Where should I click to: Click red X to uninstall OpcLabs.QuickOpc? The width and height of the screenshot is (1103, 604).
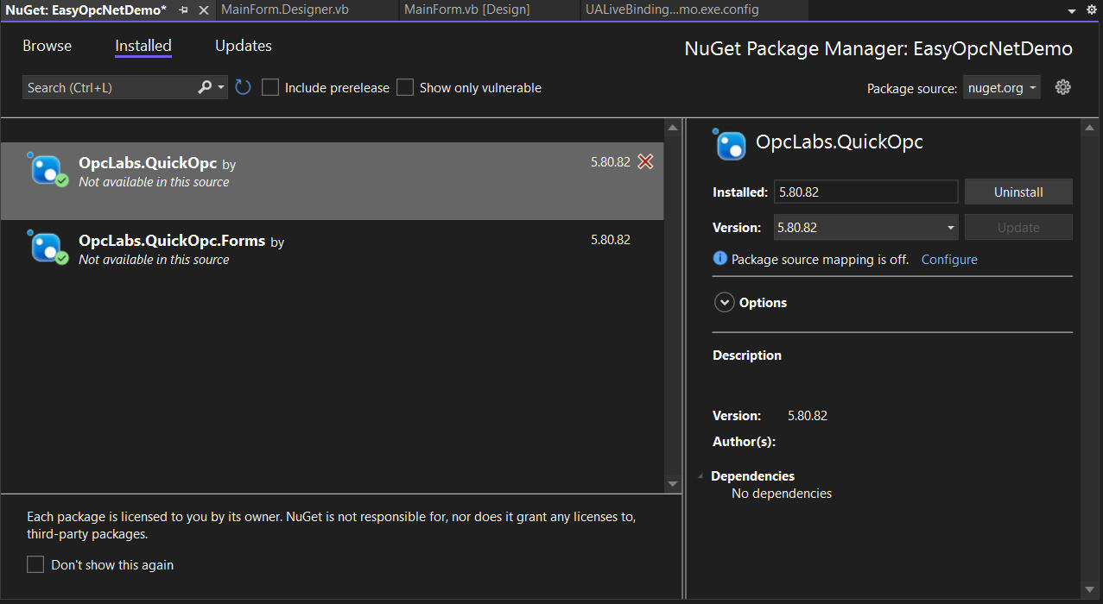[x=645, y=161]
